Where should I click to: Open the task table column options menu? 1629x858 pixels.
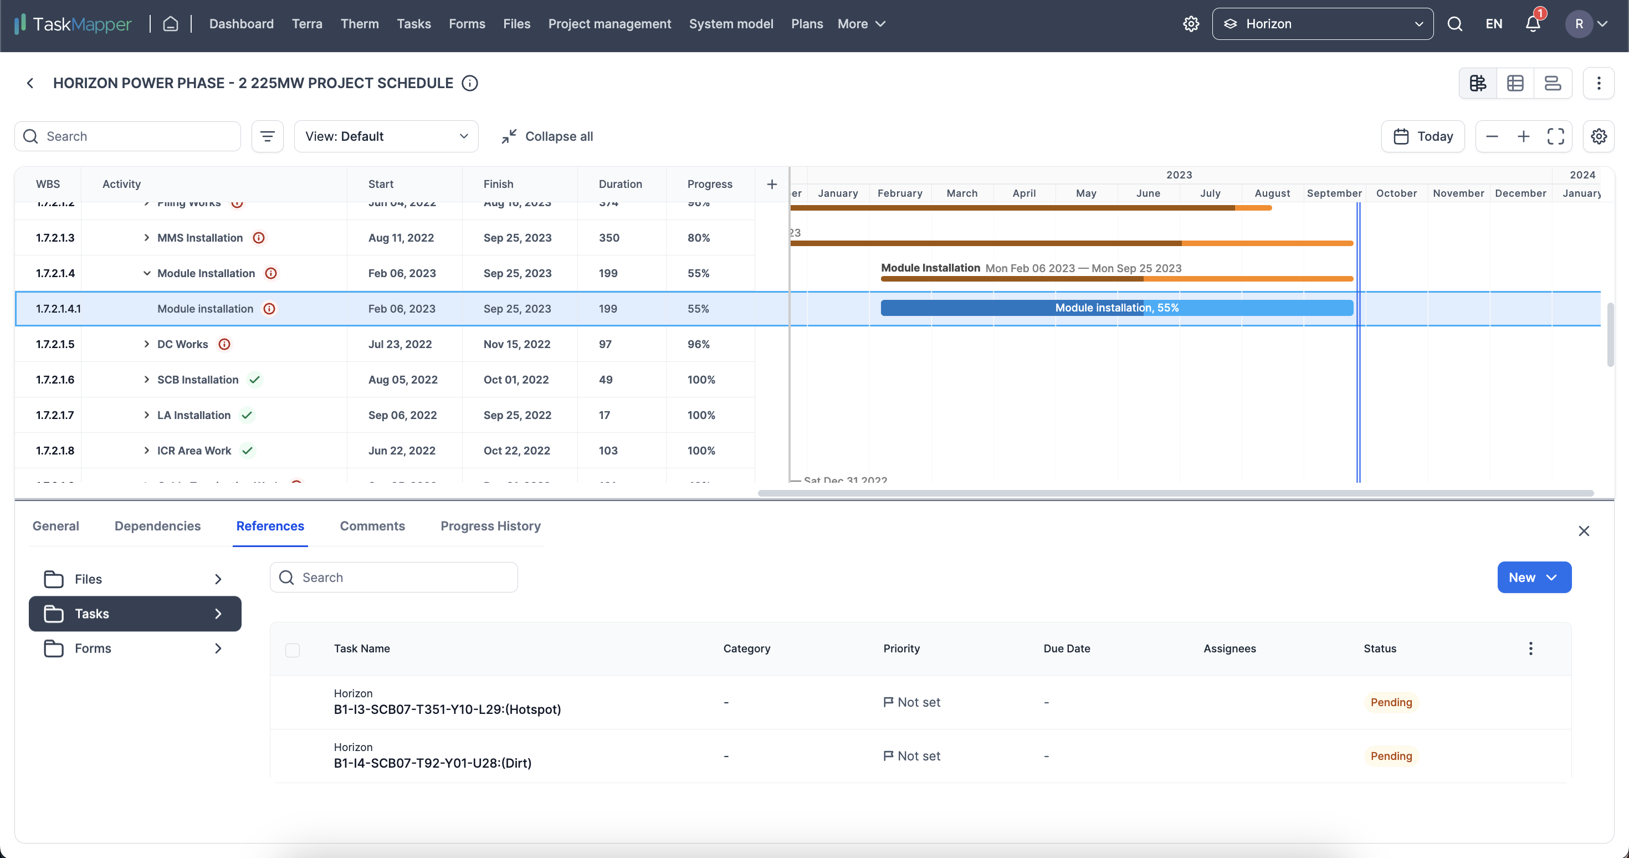point(1530,648)
